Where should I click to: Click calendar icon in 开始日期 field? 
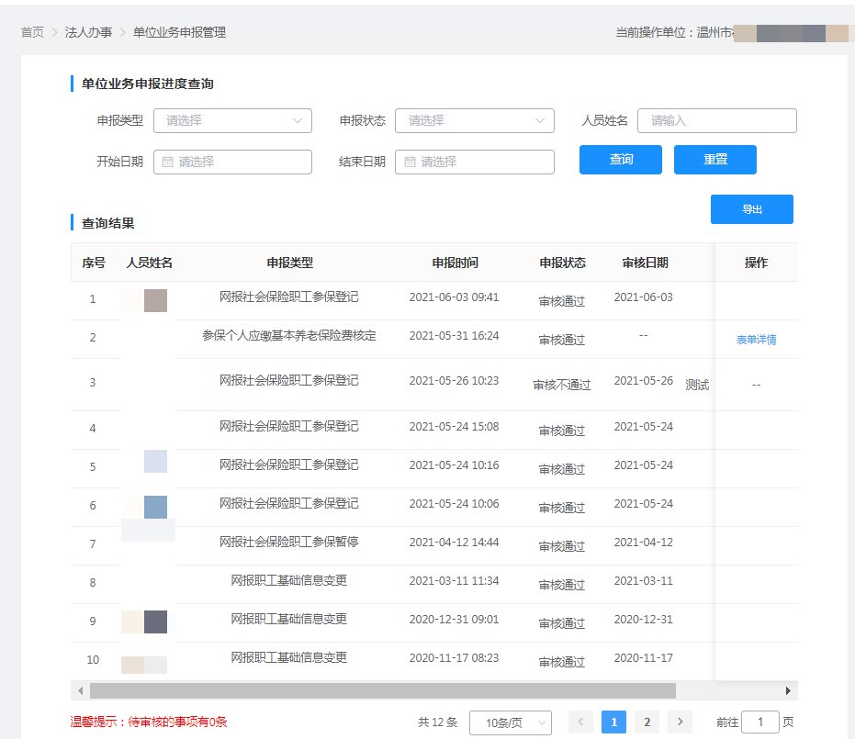tap(167, 162)
